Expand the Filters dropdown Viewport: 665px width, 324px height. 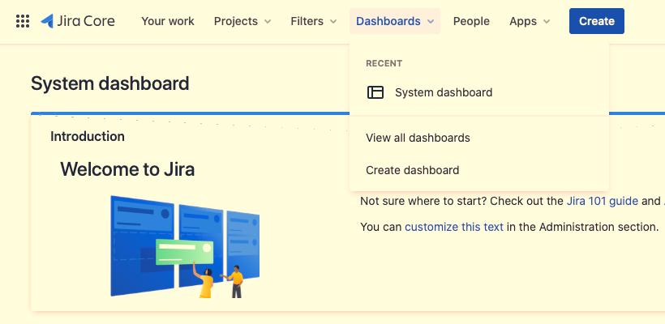click(x=313, y=21)
